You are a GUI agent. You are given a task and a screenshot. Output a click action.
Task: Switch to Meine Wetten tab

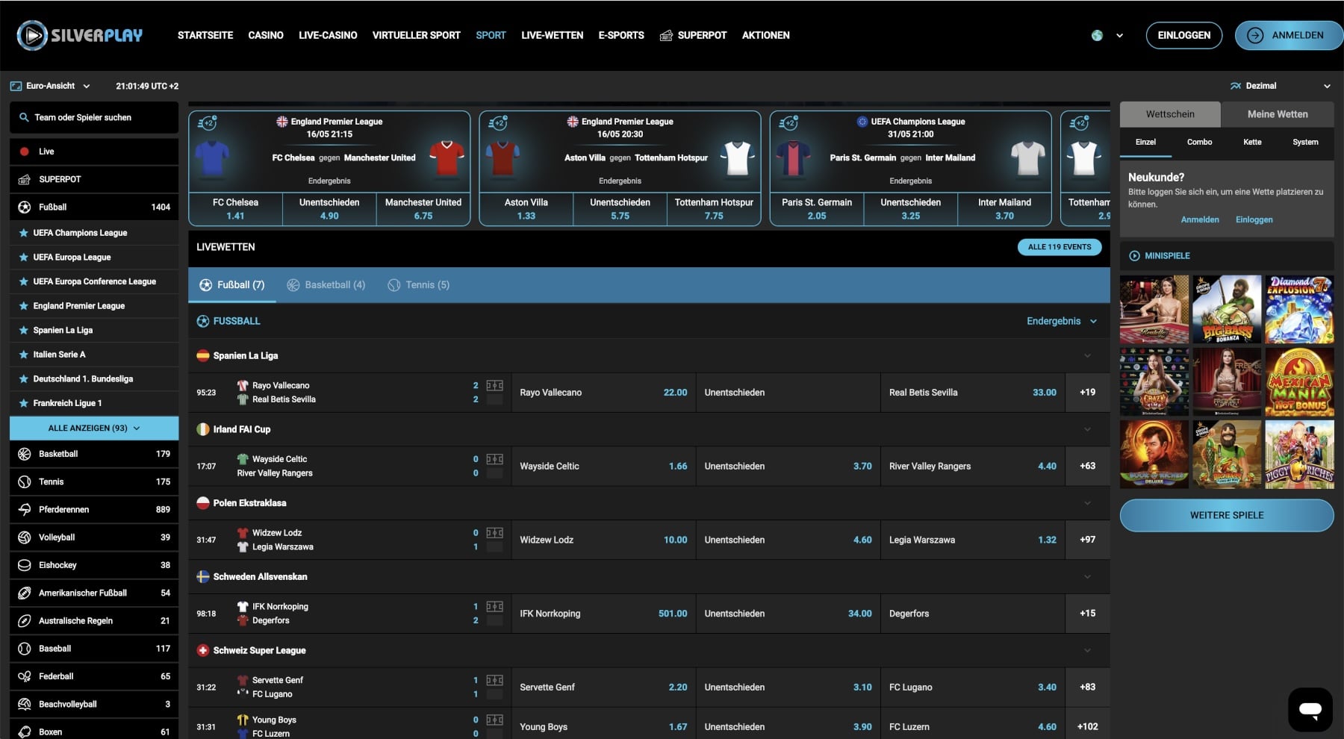(x=1278, y=114)
